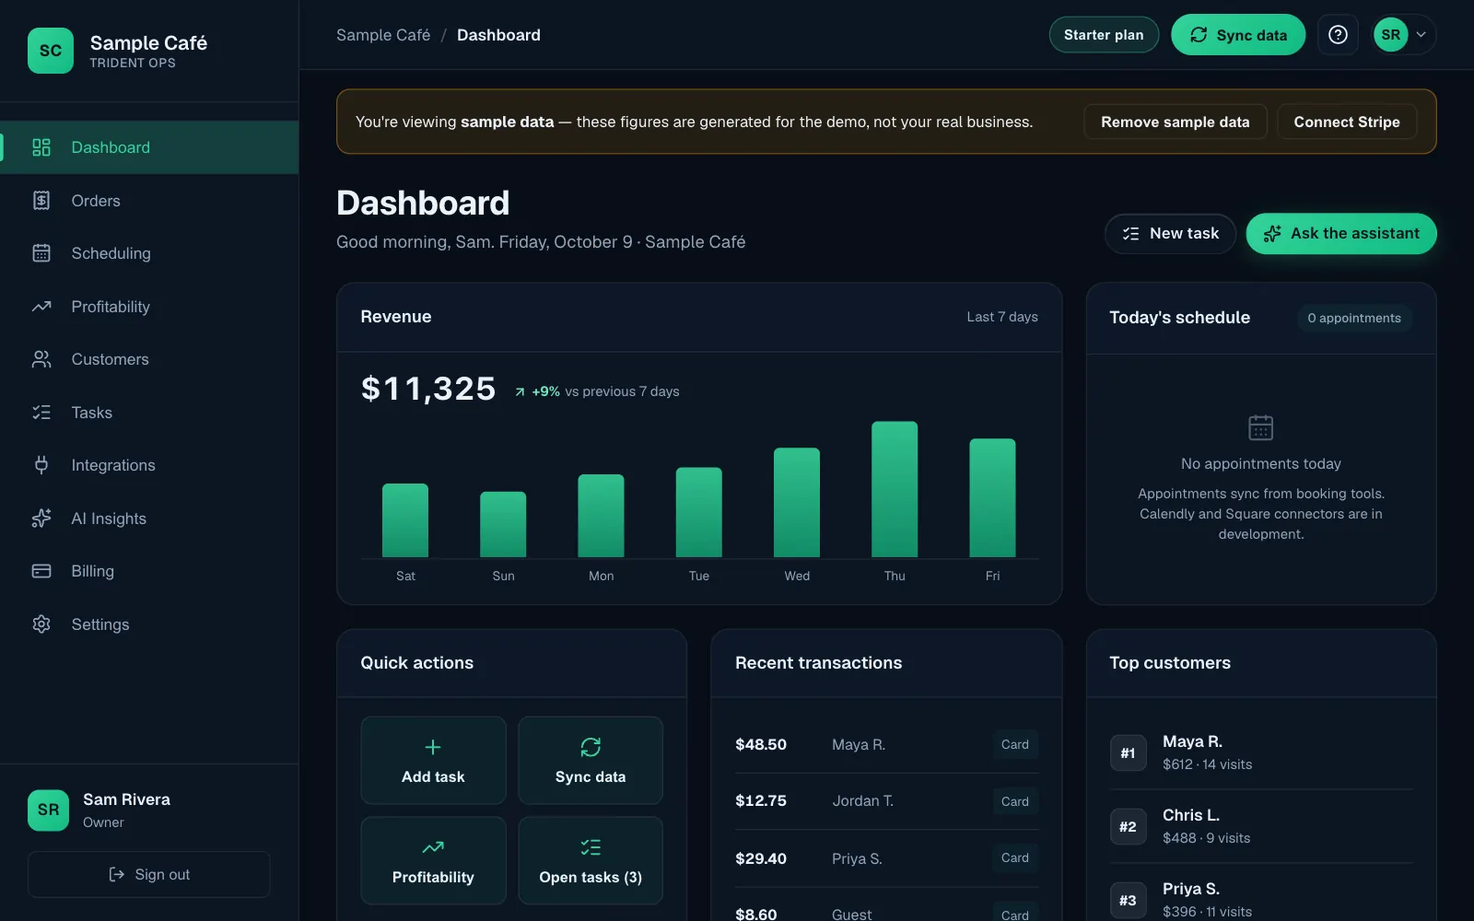Click the Starter plan badge

1104,35
